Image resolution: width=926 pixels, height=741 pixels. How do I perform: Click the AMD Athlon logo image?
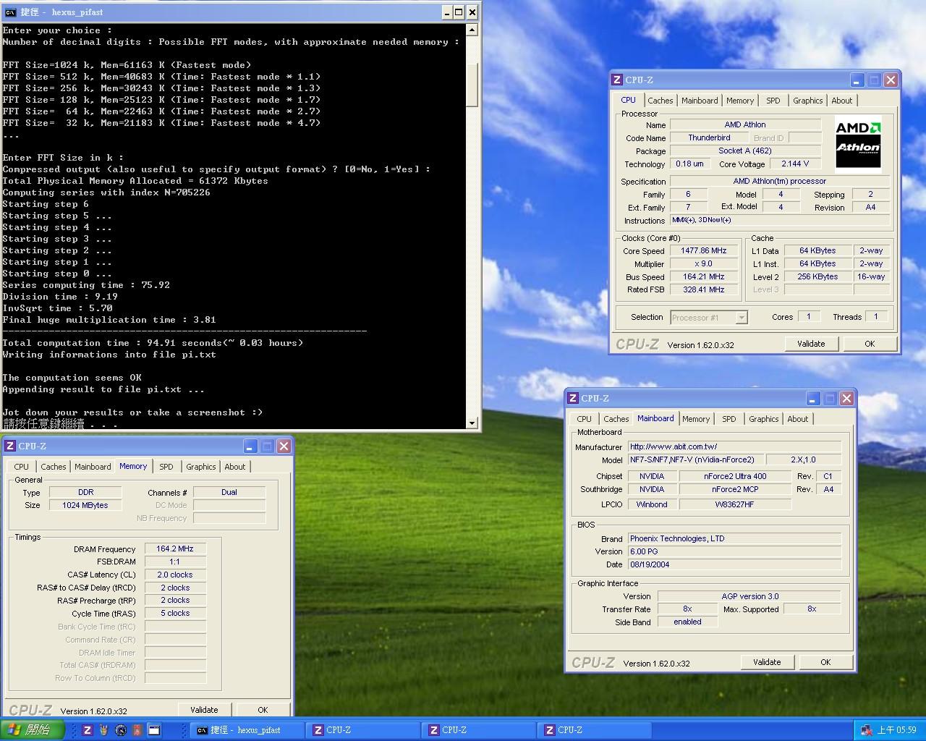click(858, 143)
